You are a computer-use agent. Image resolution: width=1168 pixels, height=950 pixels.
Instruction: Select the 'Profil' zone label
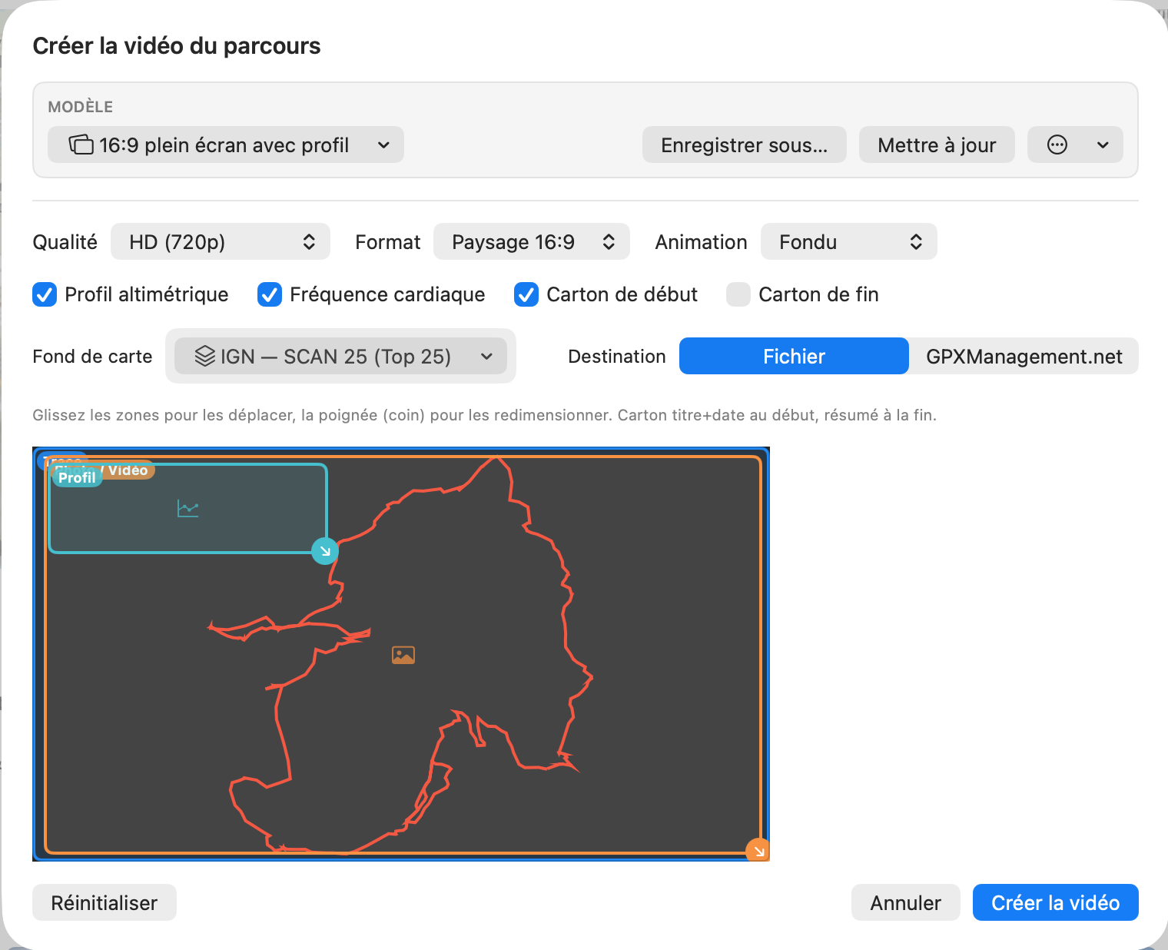coord(77,477)
